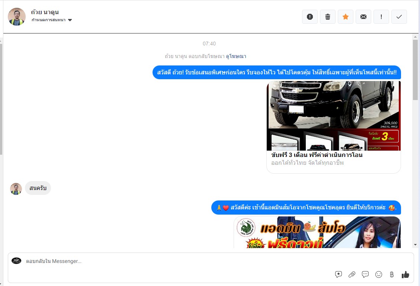The width and height of the screenshot is (420, 286).
Task: Click the 07:40 timestamp
Action: click(x=209, y=44)
